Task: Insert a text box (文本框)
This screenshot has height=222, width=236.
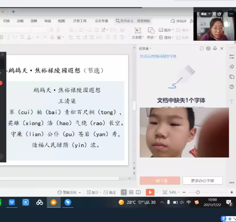Action: pos(137,33)
